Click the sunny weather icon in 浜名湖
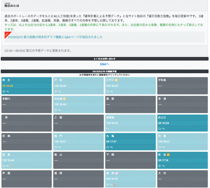This screenshot has height=188, width=210. pos(56,110)
